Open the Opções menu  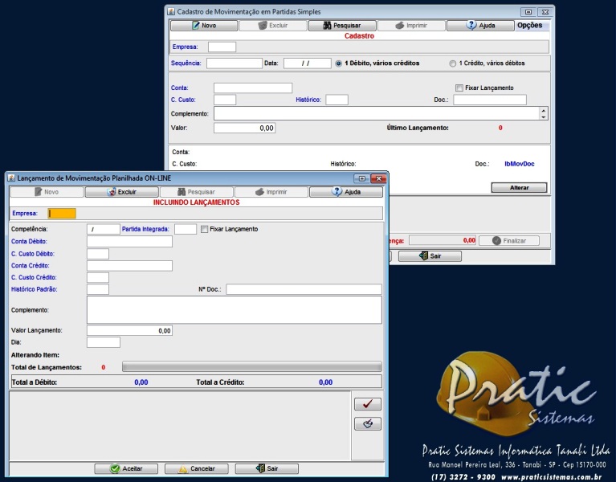529,25
